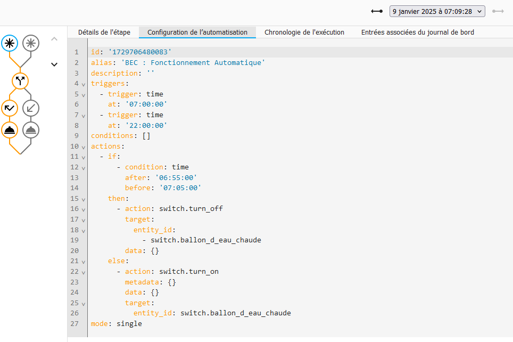Fold the then section on line 15
The height and width of the screenshot is (342, 513).
(84, 199)
